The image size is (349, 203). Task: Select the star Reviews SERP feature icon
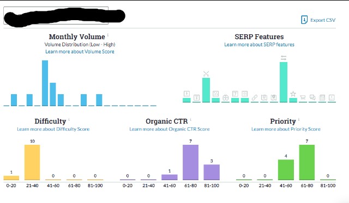(x=293, y=94)
